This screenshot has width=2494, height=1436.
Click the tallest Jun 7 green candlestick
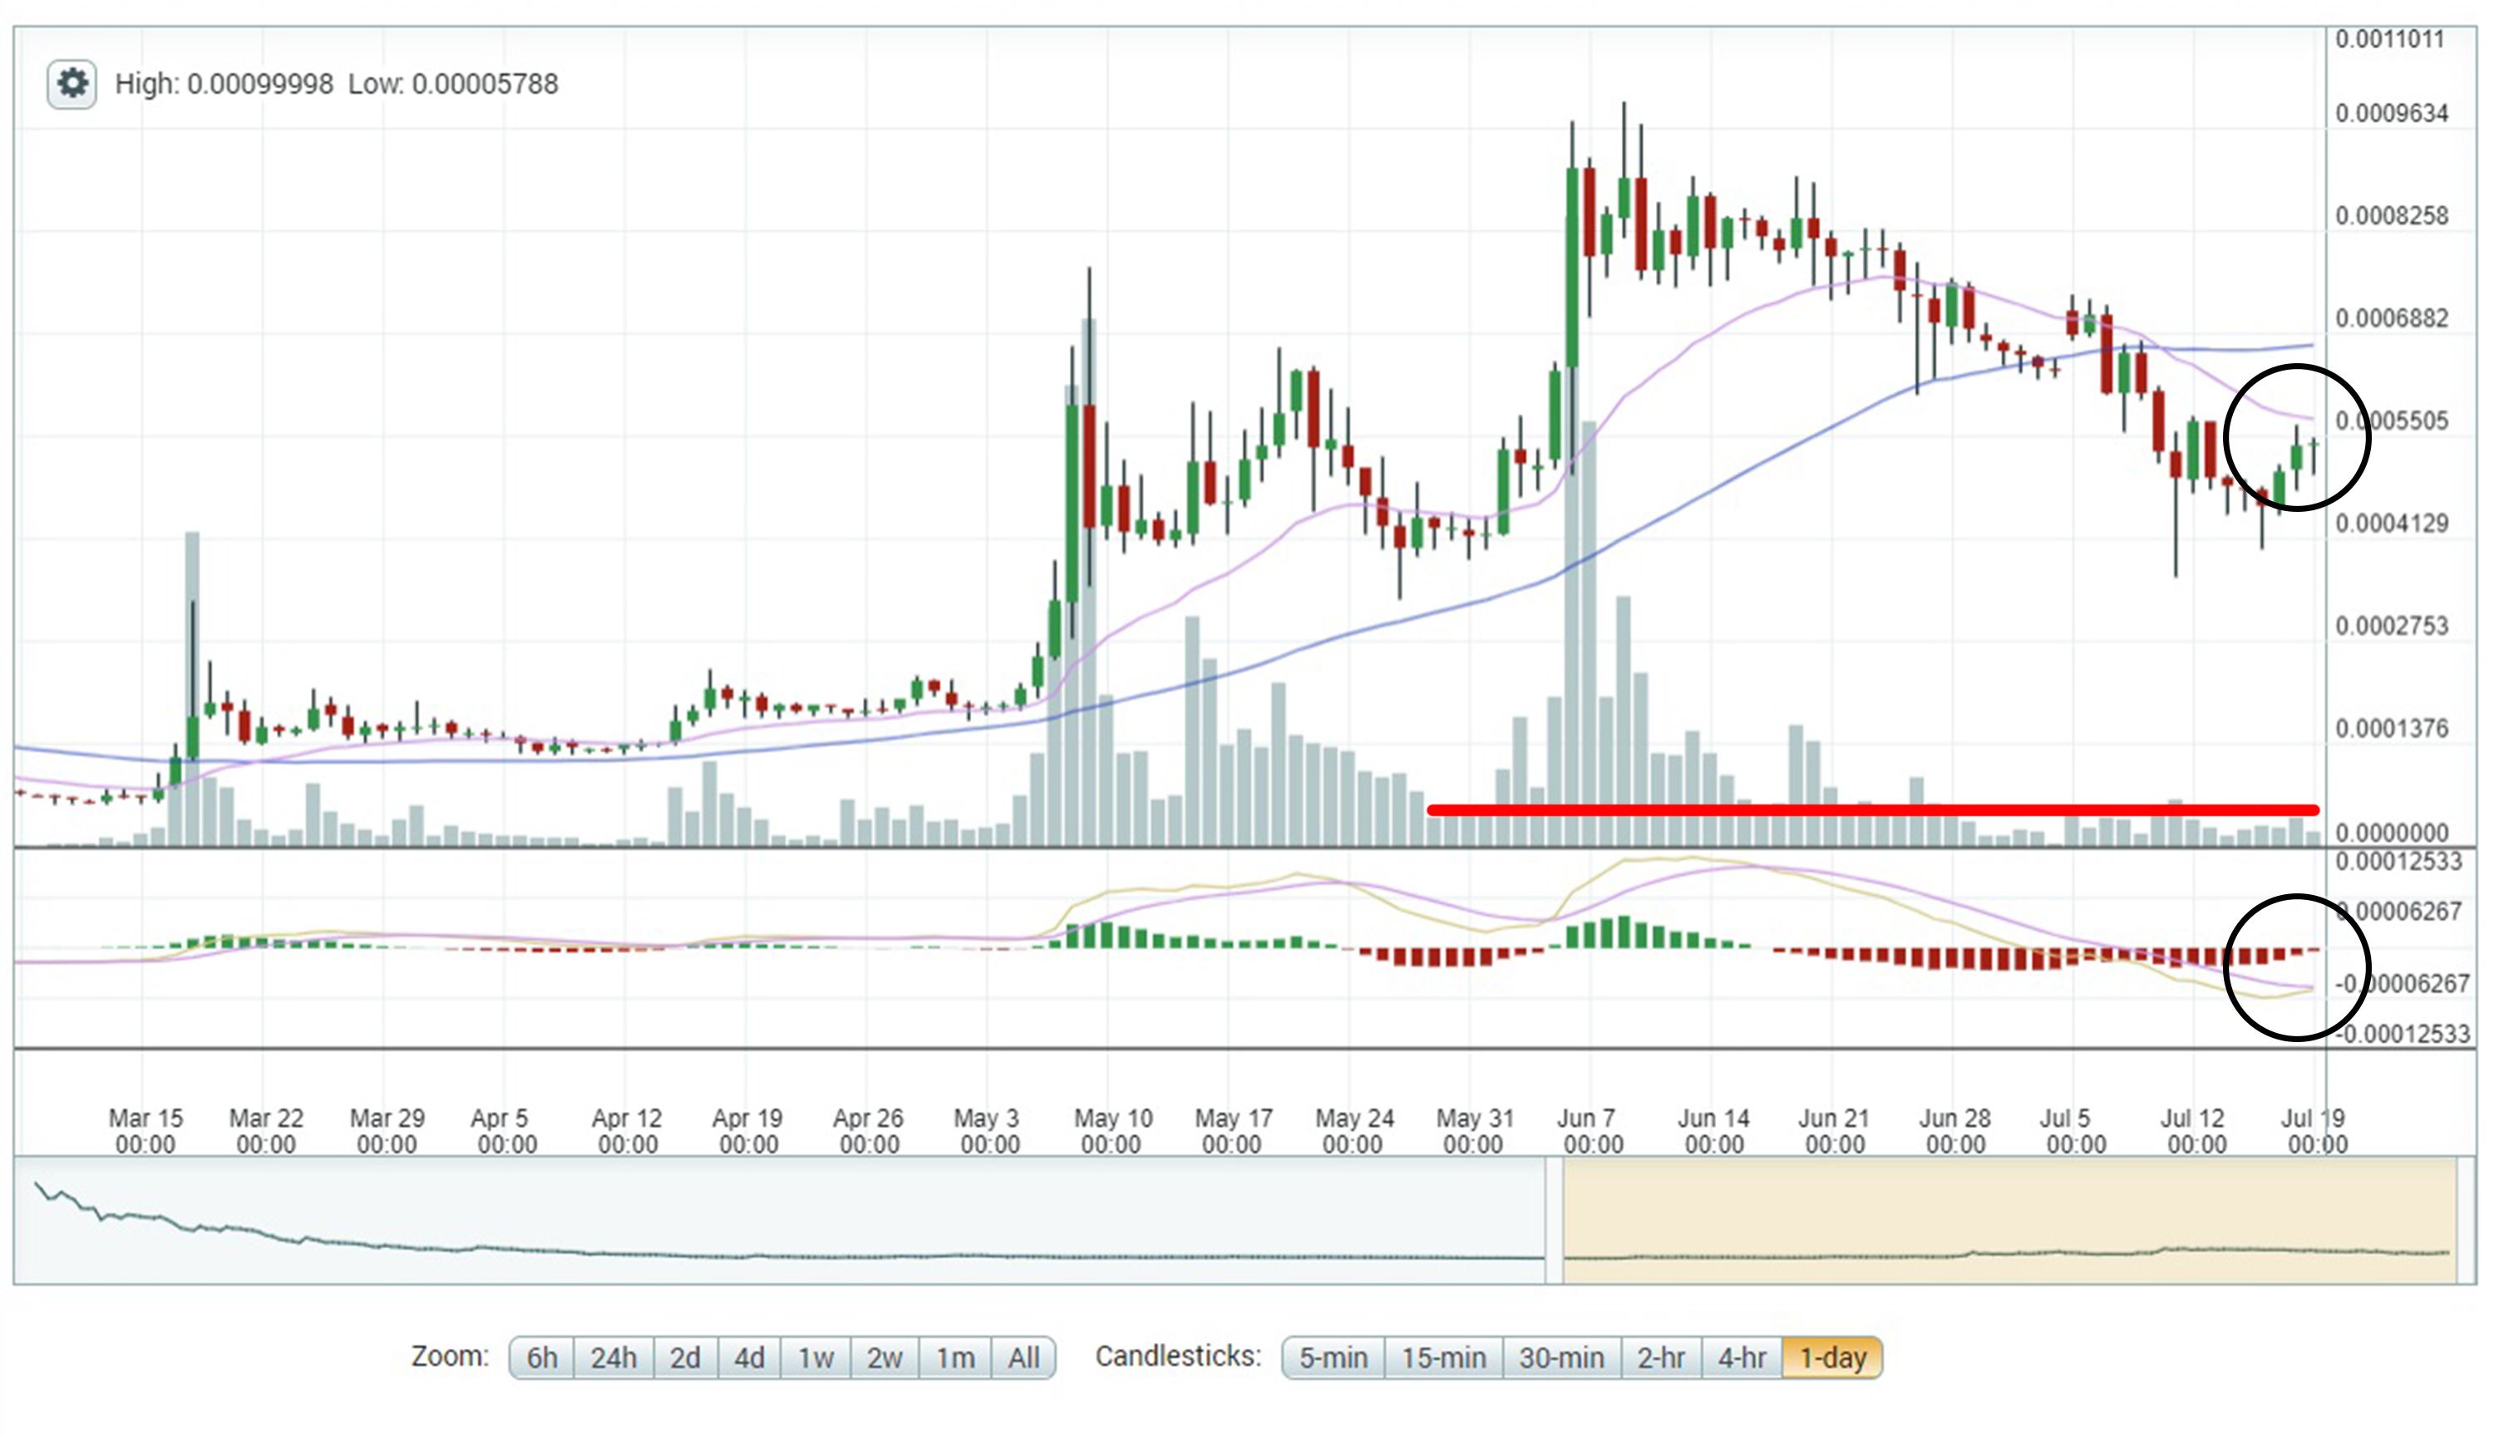[x=1573, y=268]
